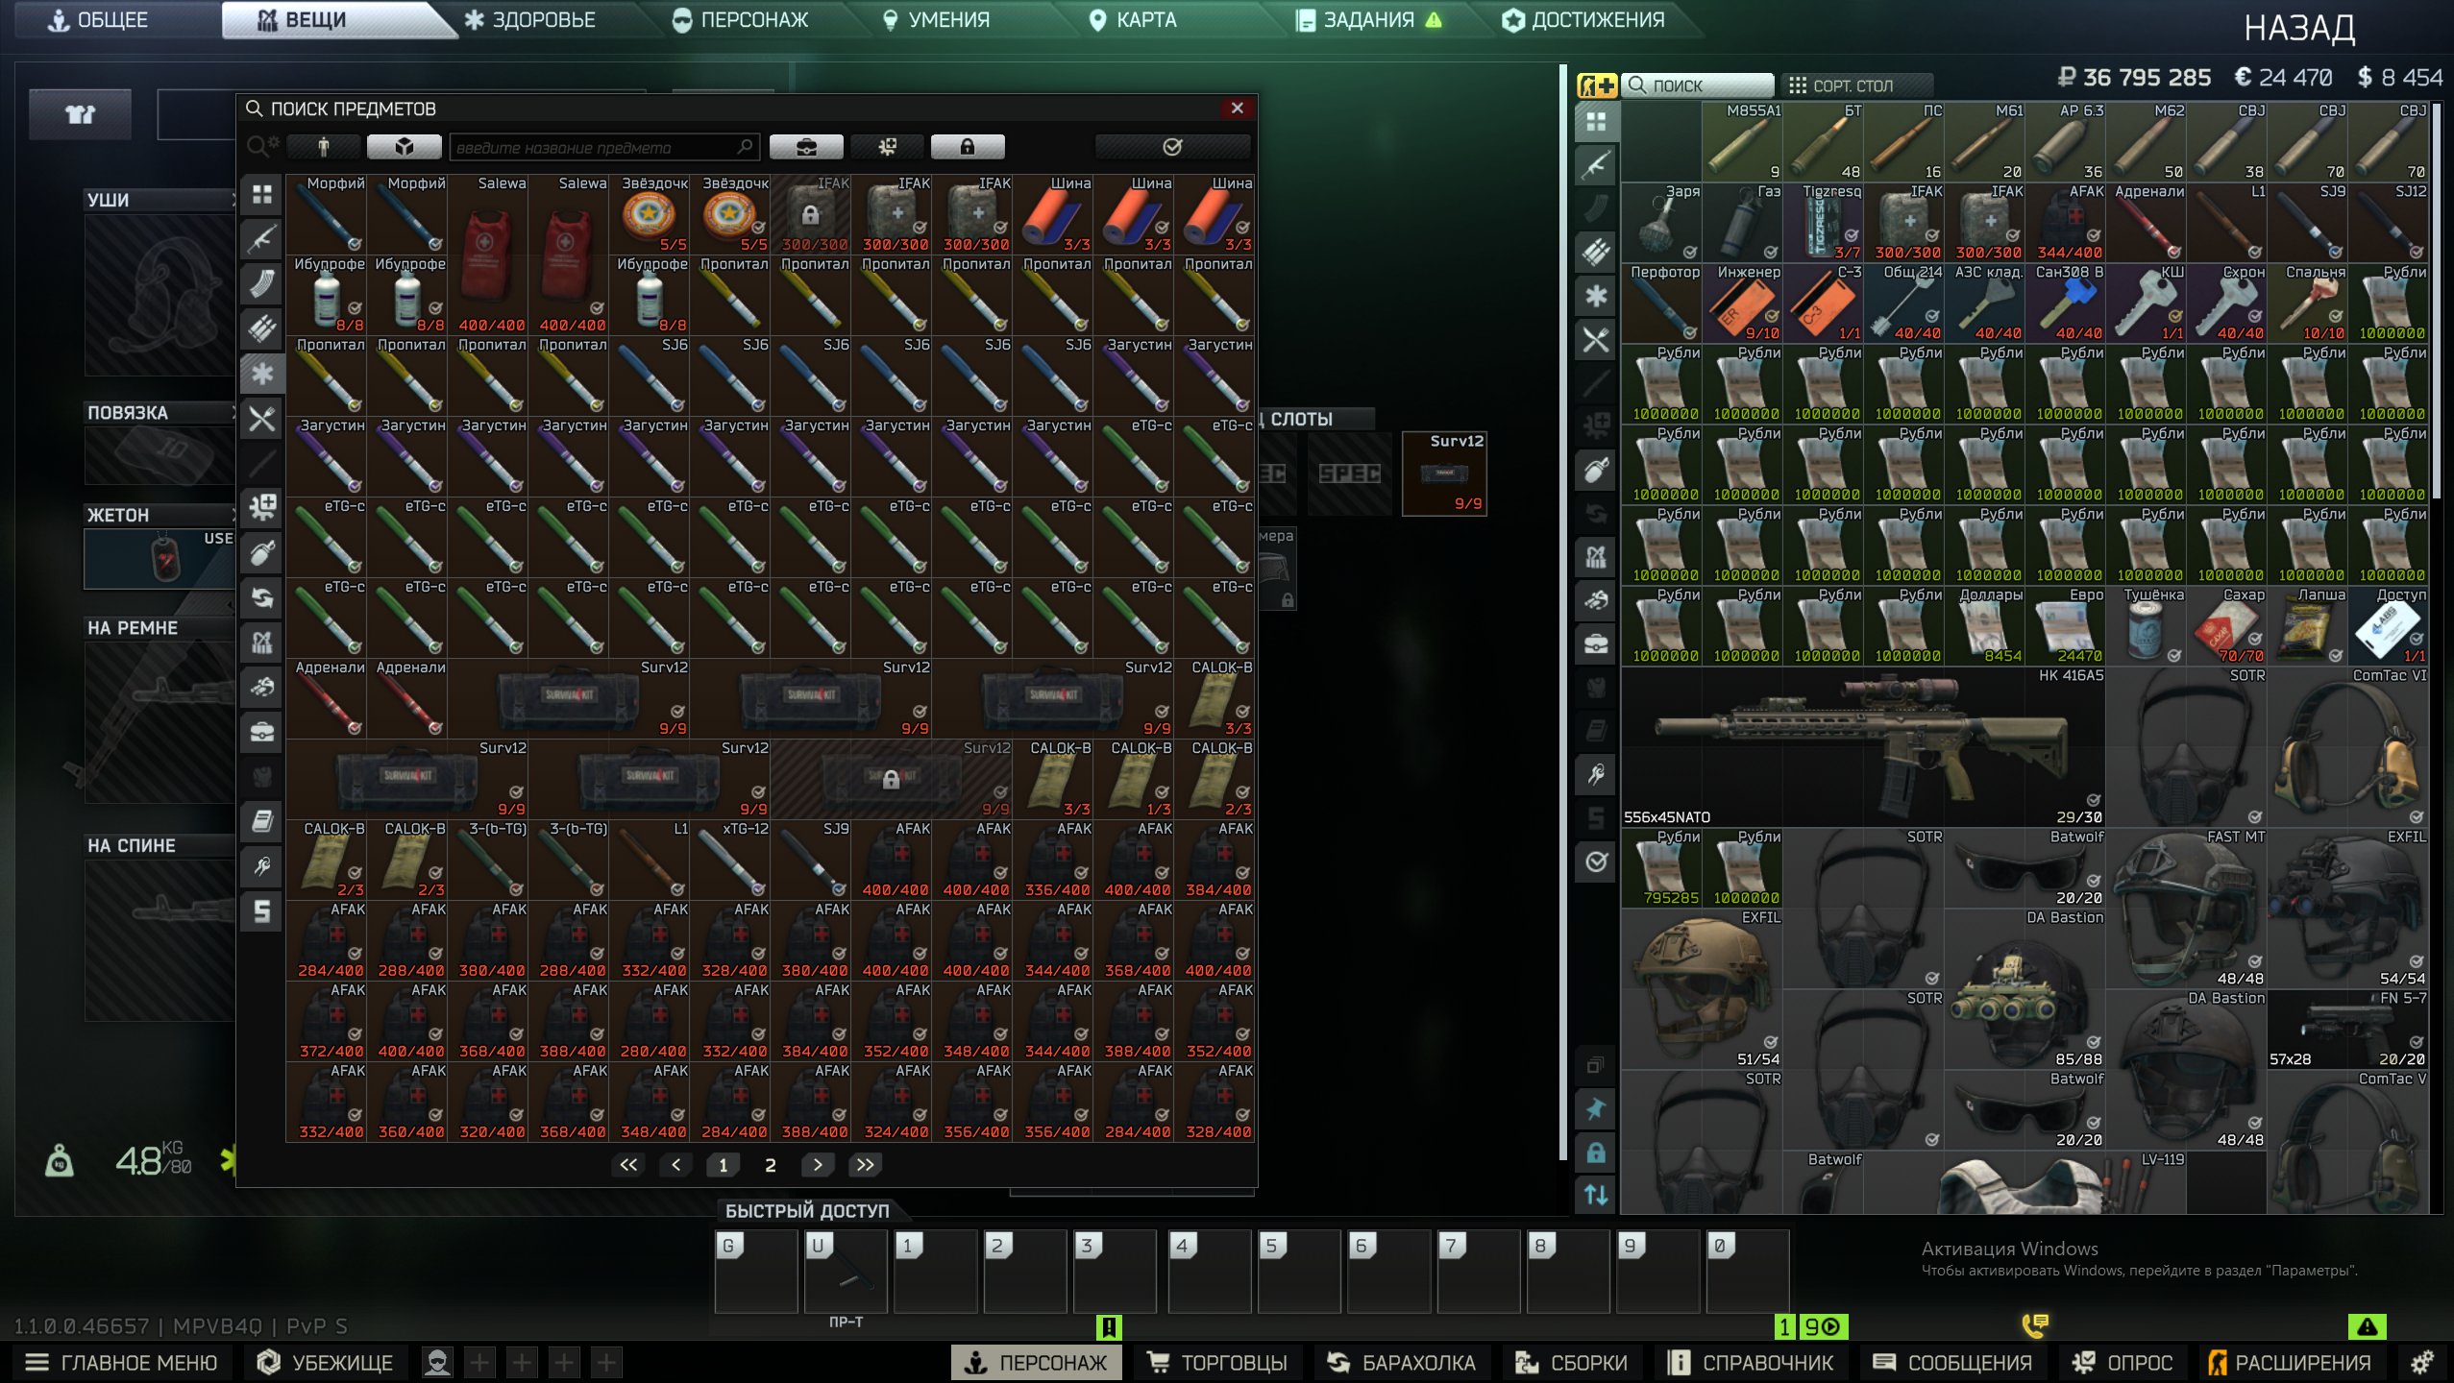This screenshot has width=2454, height=1383.
Task: Filter stash by weapons rifle icon
Action: tap(1596, 165)
